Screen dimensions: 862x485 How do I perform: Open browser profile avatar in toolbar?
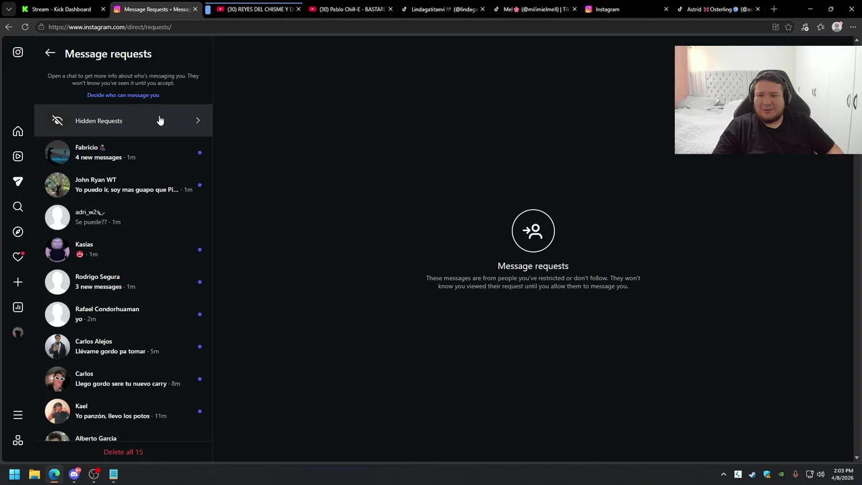[837, 27]
